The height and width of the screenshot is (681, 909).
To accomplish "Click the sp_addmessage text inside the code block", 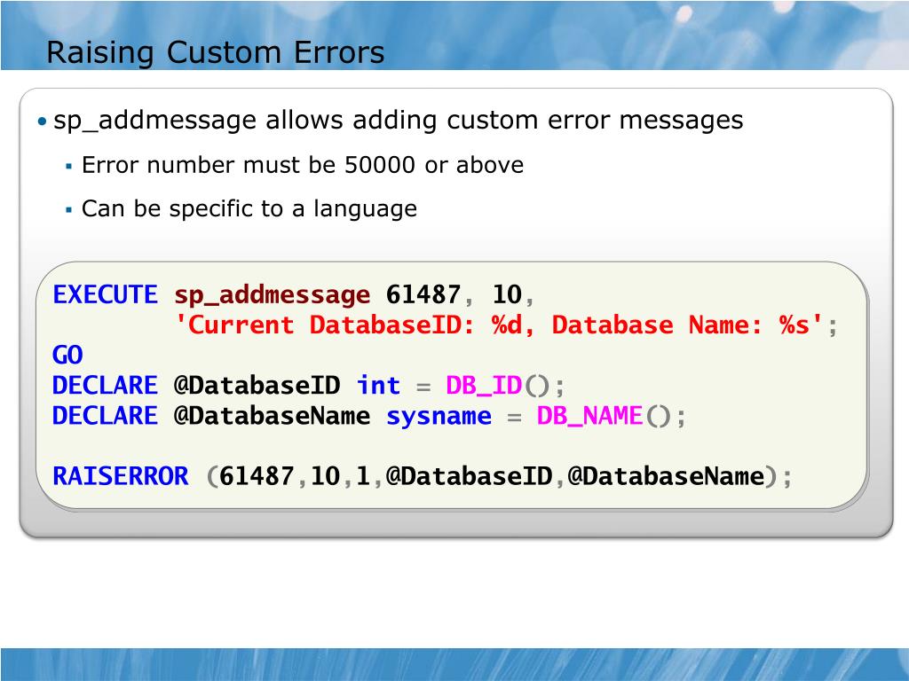I will [273, 294].
